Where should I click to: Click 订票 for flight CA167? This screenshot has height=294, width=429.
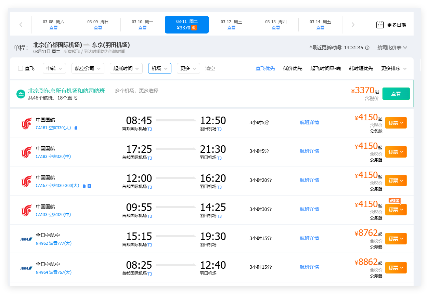396,181
